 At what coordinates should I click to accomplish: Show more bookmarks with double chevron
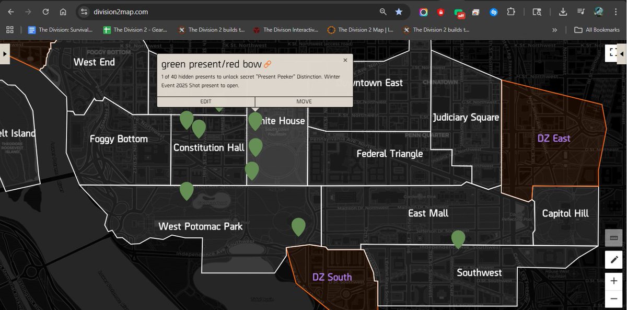[x=554, y=30]
